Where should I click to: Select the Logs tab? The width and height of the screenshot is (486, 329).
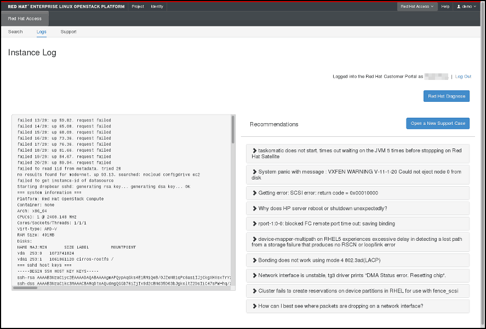point(42,32)
